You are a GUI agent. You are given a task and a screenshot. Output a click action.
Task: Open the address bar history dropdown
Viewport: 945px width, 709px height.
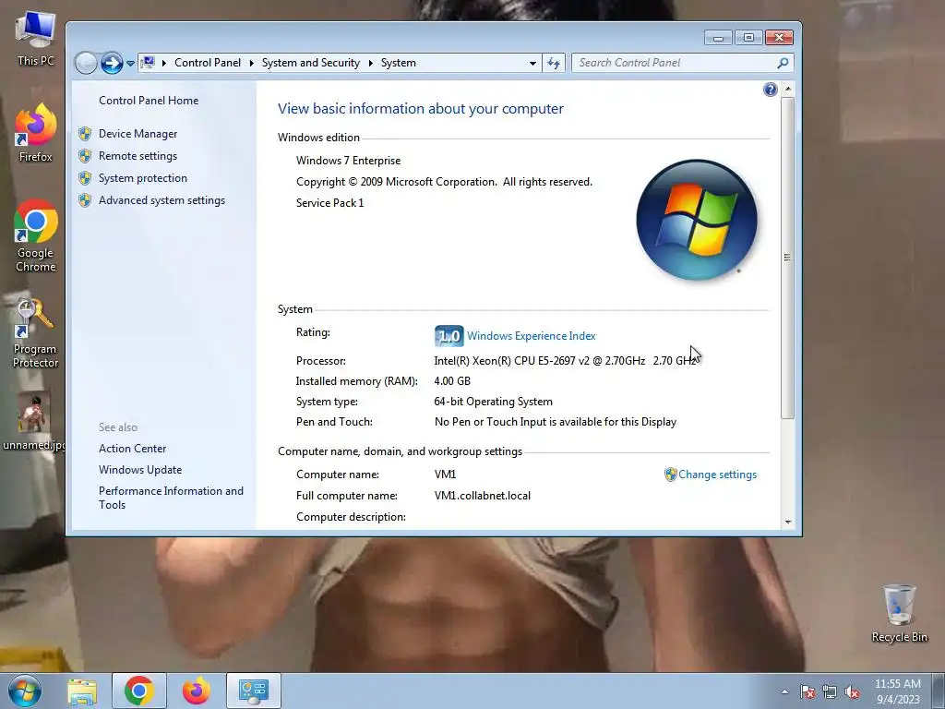click(532, 64)
